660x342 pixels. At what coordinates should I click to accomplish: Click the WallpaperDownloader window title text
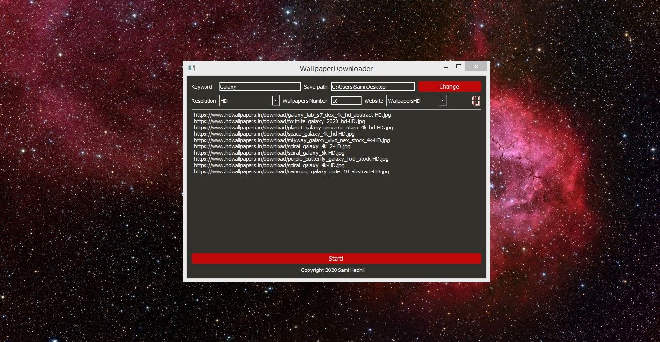coord(336,69)
